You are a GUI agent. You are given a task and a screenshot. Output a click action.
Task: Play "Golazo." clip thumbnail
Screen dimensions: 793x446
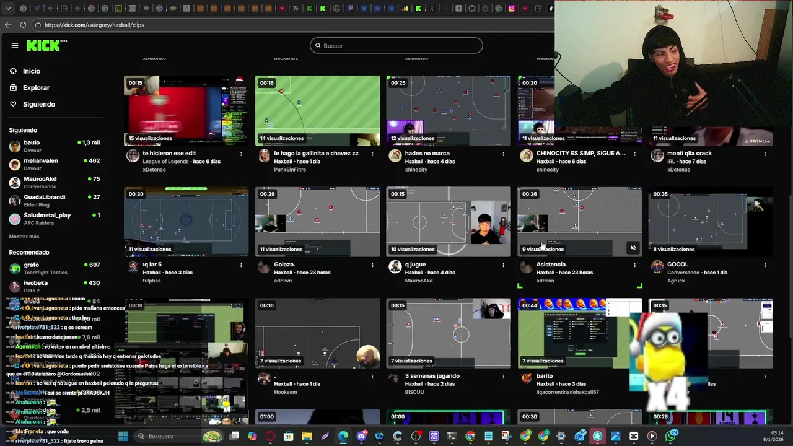coord(317,222)
